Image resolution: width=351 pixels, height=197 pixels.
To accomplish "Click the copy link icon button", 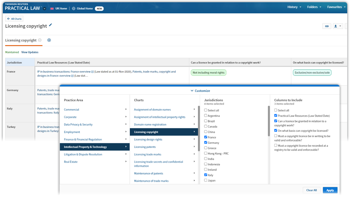I will point(326,26).
